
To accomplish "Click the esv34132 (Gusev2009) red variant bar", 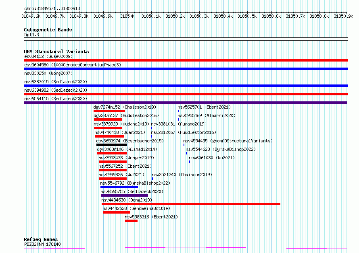I will click(186, 60).
